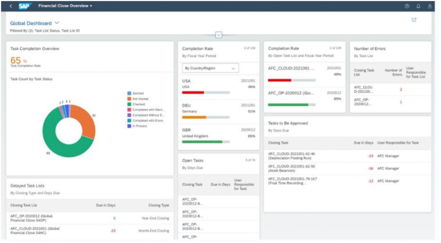441x243 pixels.
Task: Click the share/export icon on the dashboard
Action: (x=414, y=19)
